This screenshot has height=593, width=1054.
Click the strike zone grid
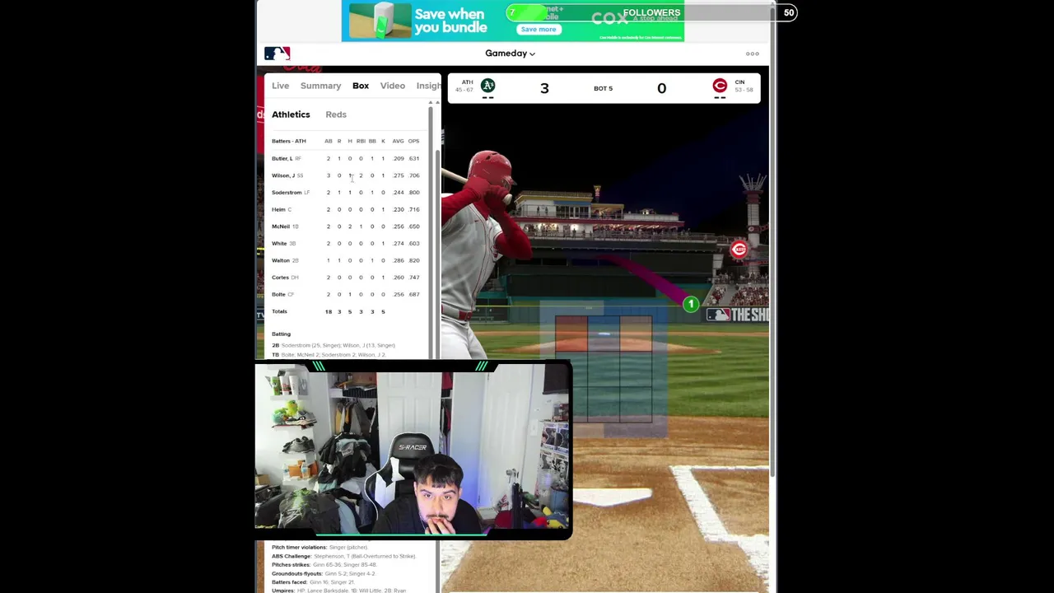pos(604,369)
